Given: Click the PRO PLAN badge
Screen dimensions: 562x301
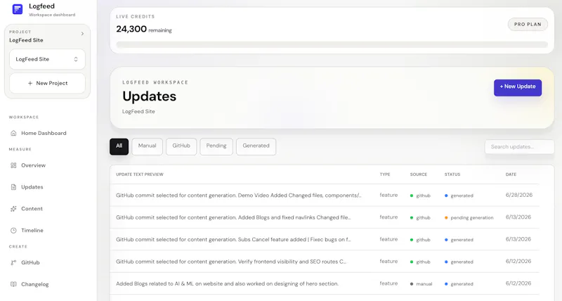Looking at the screenshot, I should click(528, 25).
